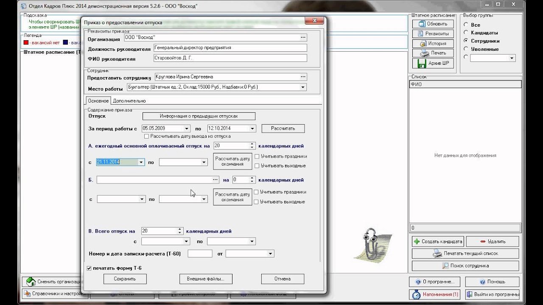
Task: Click the employee field ellipsis browse button
Action: (x=303, y=77)
